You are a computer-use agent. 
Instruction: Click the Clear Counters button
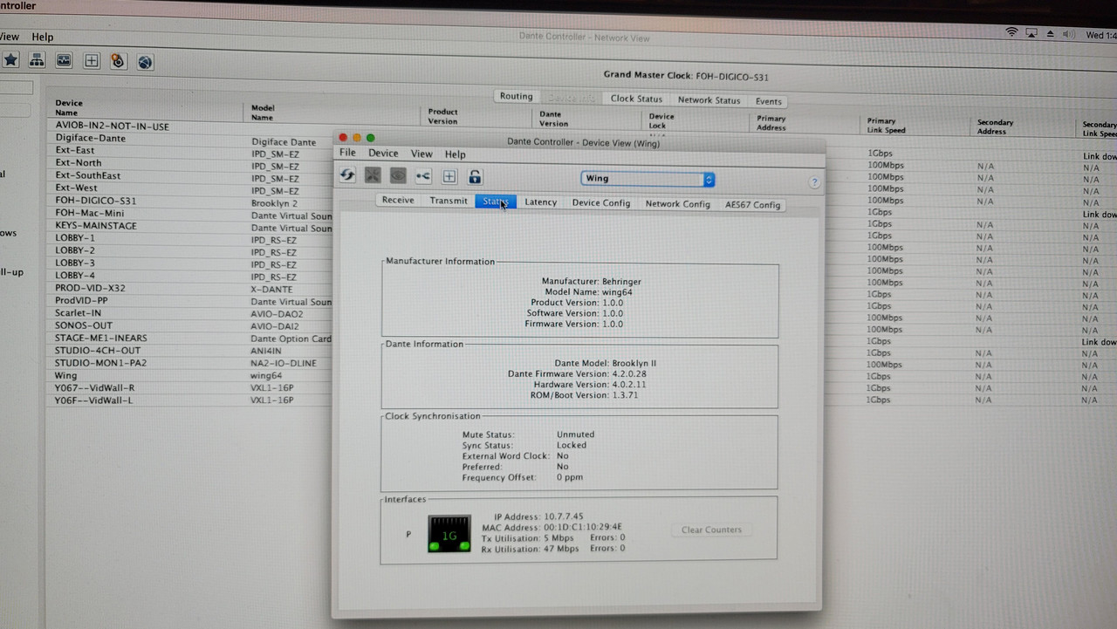711,530
